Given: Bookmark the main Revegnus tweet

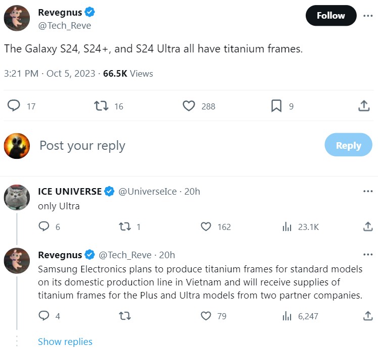Looking at the screenshot, I should coord(276,106).
